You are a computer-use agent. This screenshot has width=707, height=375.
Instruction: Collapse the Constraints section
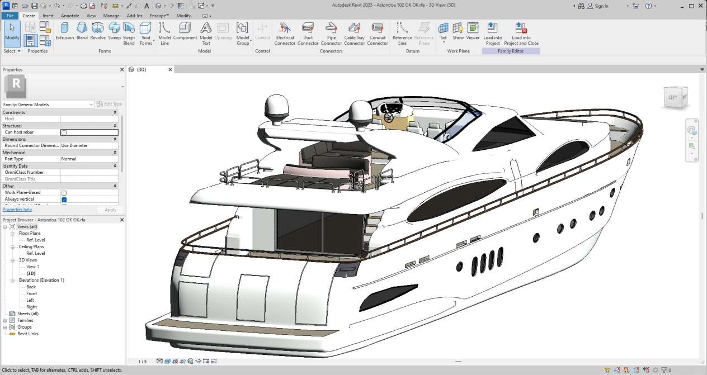tap(115, 112)
